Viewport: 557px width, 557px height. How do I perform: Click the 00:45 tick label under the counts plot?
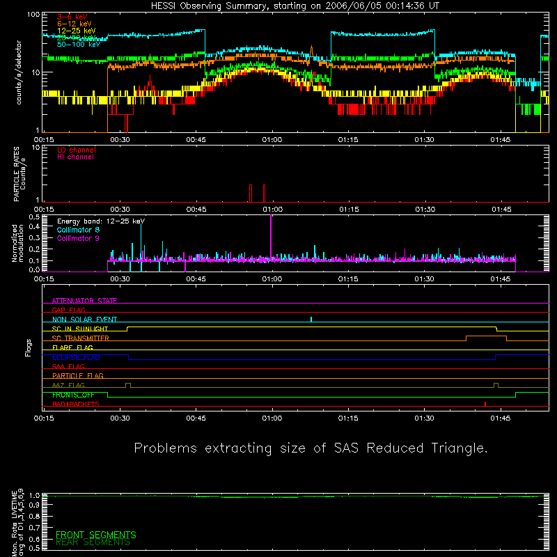pos(196,140)
